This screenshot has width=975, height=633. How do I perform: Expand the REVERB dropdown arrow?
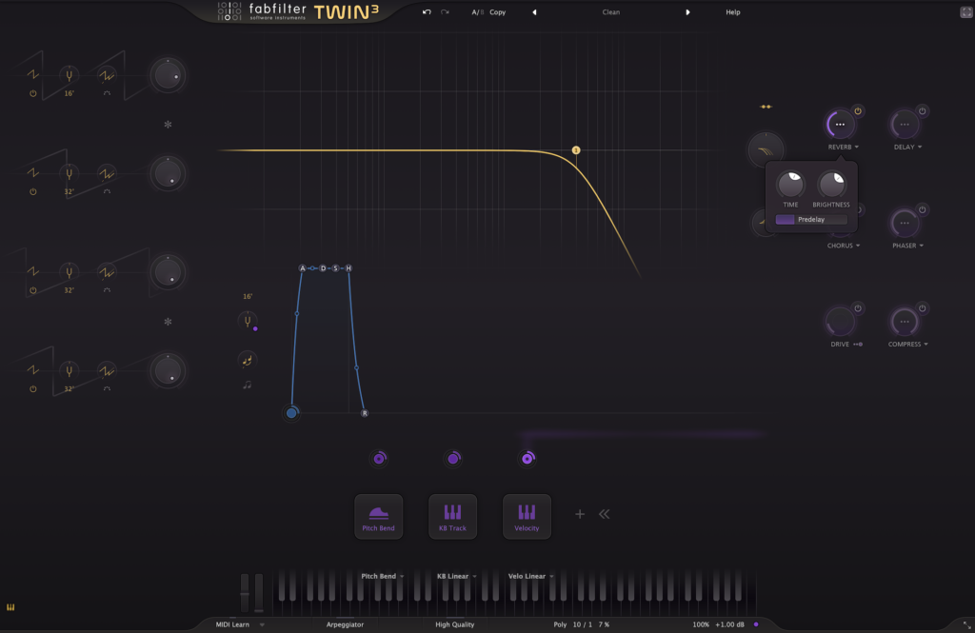857,148
